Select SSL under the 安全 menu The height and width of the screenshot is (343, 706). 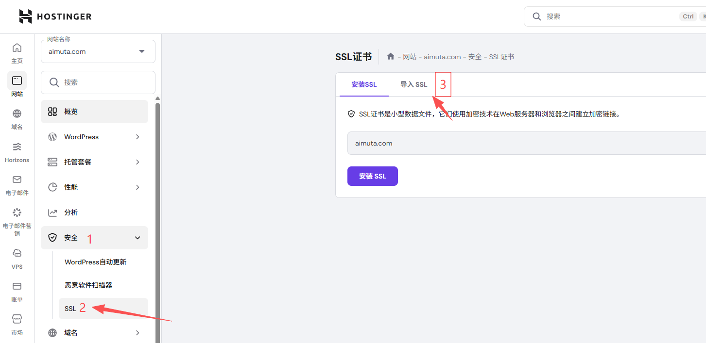(x=70, y=308)
